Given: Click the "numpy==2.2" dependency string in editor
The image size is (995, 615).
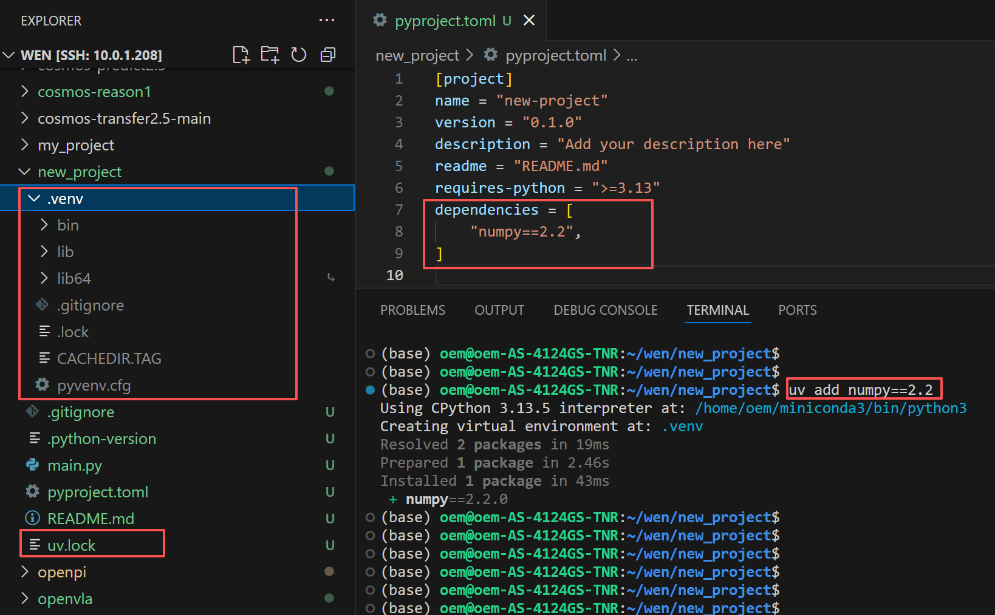Looking at the screenshot, I should [x=521, y=232].
